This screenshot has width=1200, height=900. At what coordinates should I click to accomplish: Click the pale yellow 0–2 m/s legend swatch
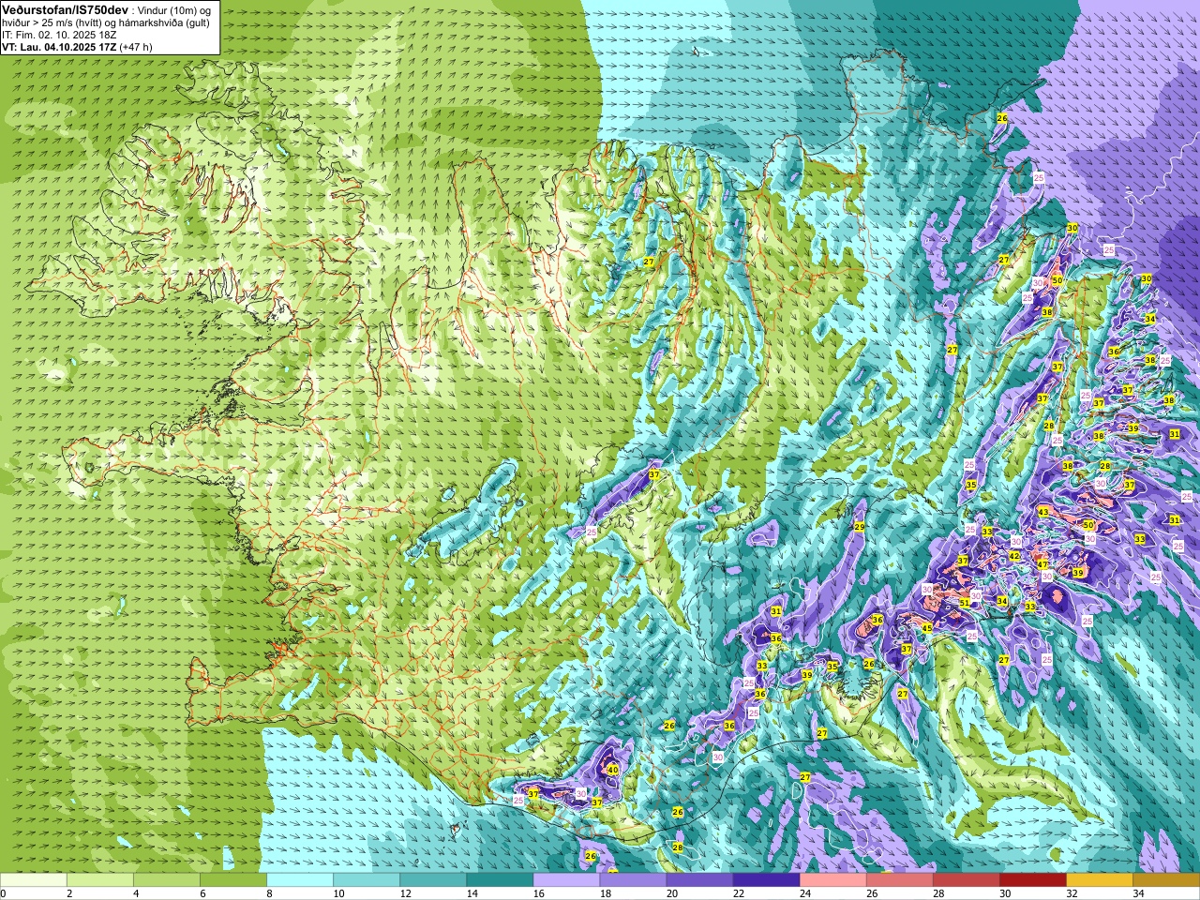[x=34, y=880]
